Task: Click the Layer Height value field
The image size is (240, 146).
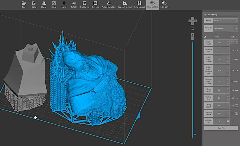Action: click(219, 43)
